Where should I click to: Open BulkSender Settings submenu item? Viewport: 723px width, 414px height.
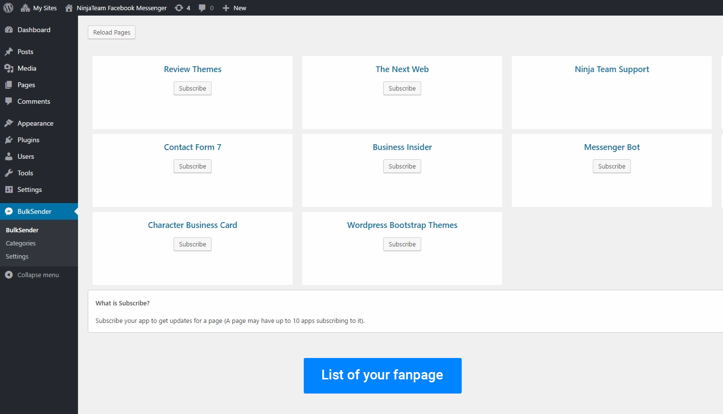coord(17,256)
